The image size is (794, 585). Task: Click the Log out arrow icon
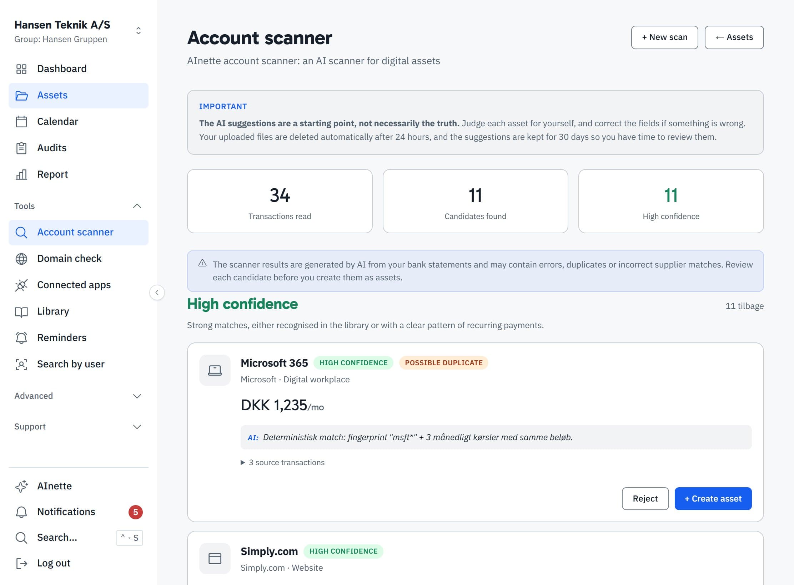point(21,563)
